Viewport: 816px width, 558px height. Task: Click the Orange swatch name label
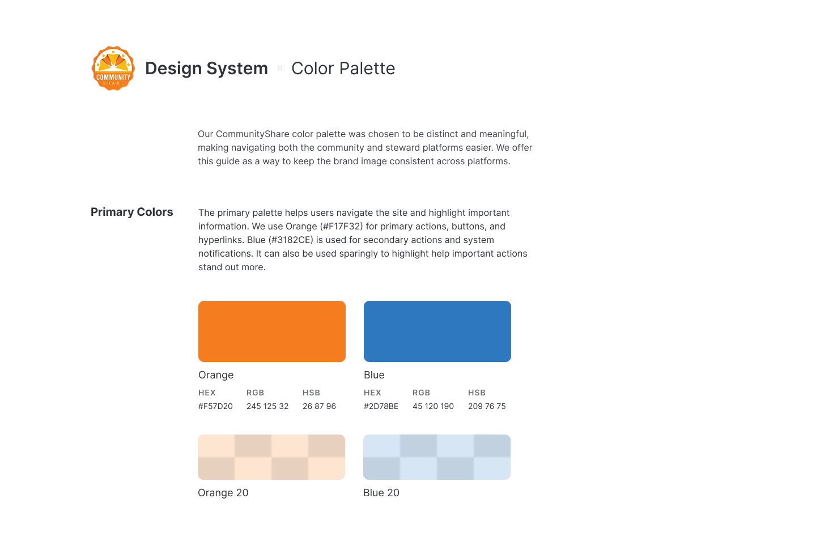(216, 375)
